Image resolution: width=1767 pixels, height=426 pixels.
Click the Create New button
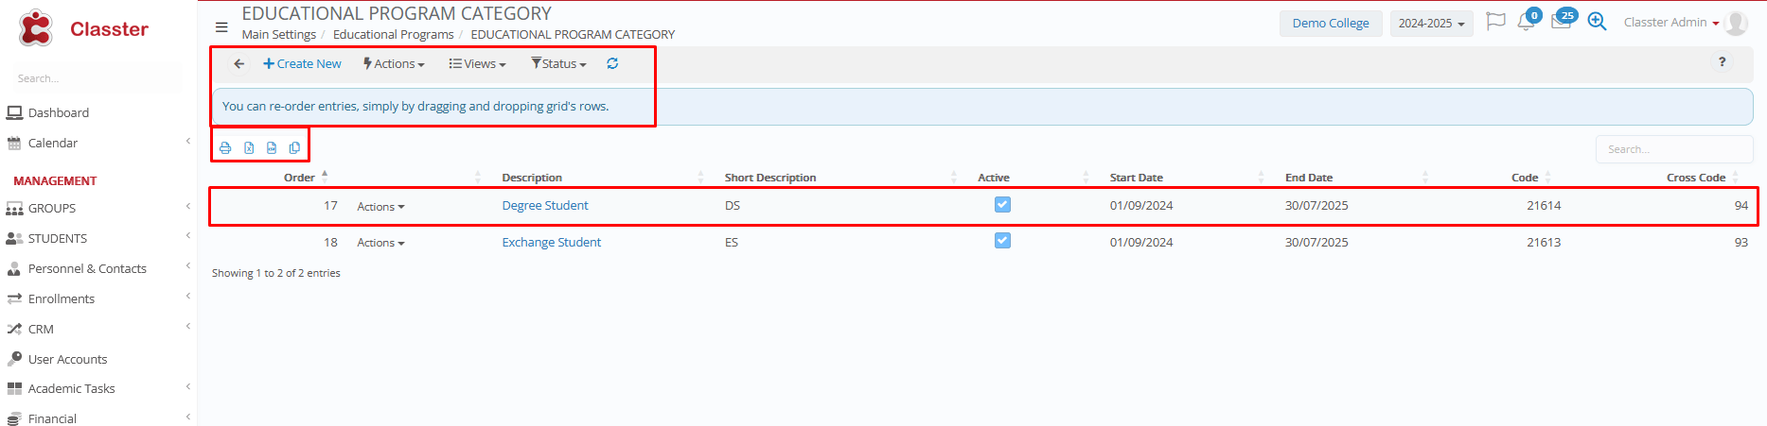click(303, 64)
